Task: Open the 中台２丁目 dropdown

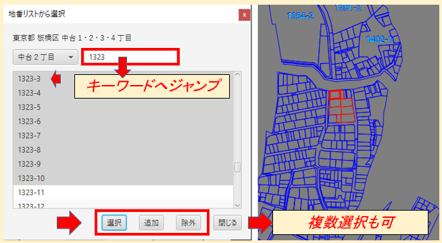Action: tap(45, 57)
